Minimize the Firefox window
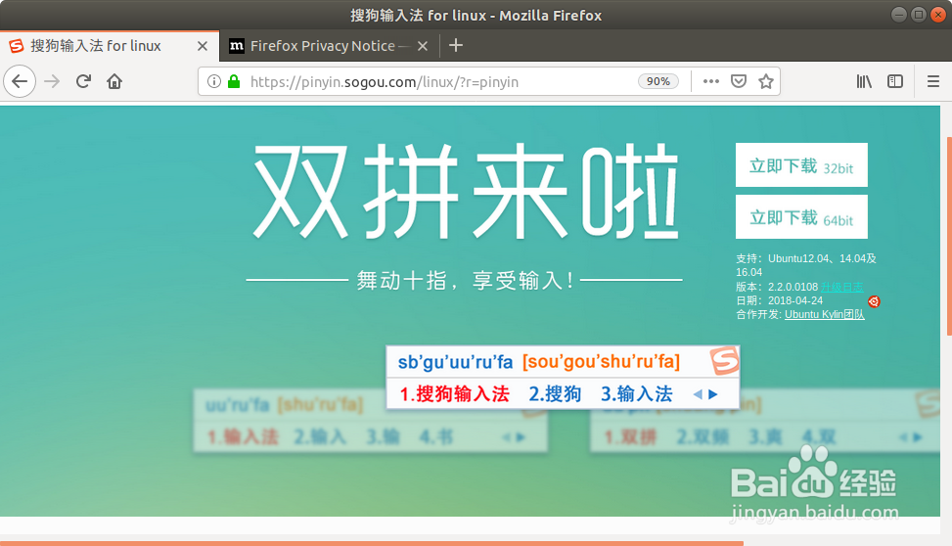The image size is (952, 546). click(899, 15)
